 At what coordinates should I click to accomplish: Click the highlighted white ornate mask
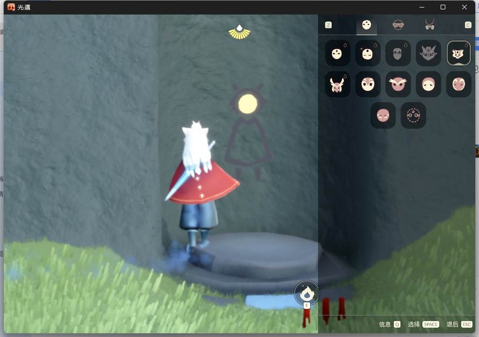(x=458, y=53)
